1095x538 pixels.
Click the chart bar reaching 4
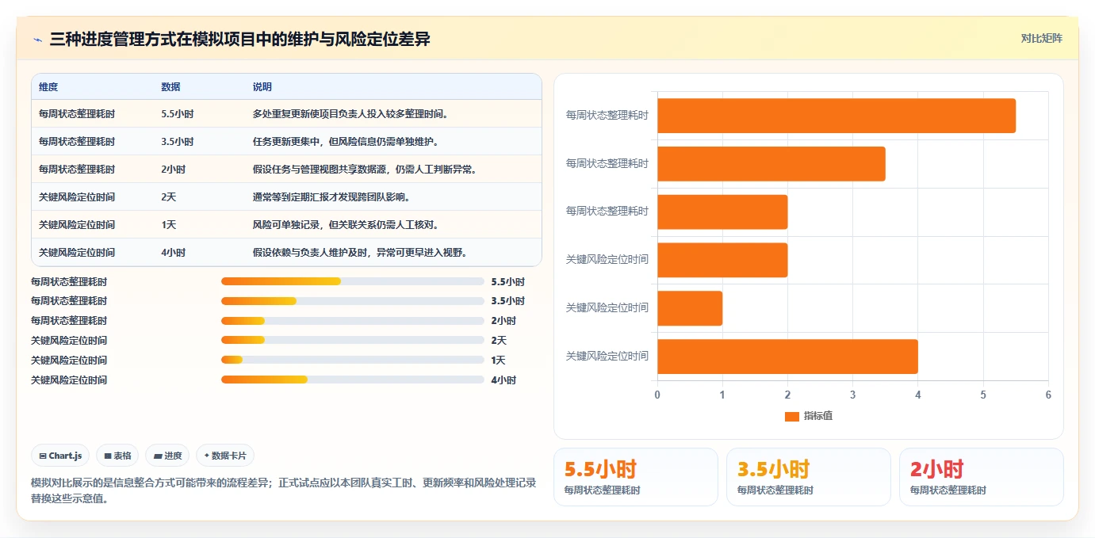point(787,357)
